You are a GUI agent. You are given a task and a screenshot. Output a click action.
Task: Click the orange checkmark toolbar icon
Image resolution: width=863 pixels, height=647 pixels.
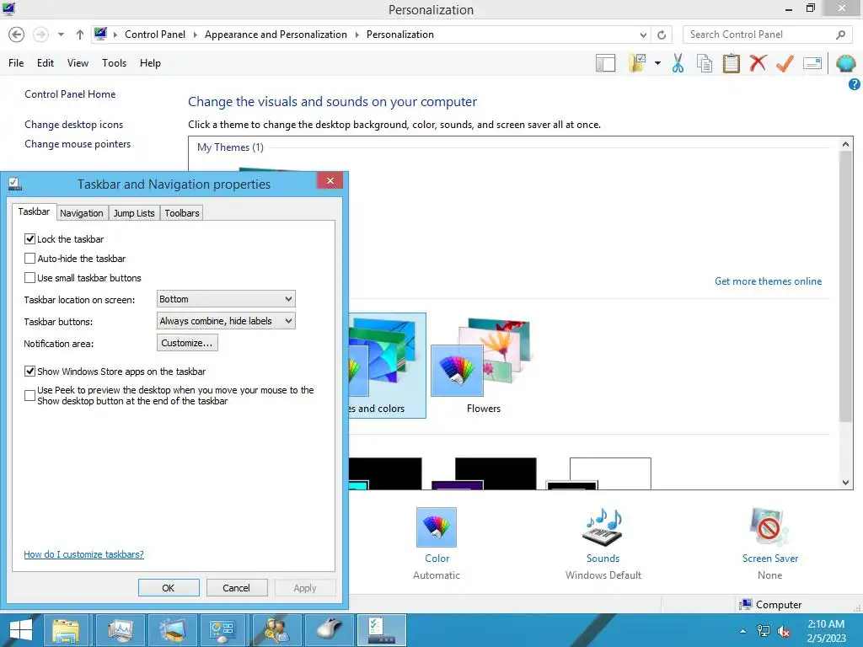coord(785,63)
